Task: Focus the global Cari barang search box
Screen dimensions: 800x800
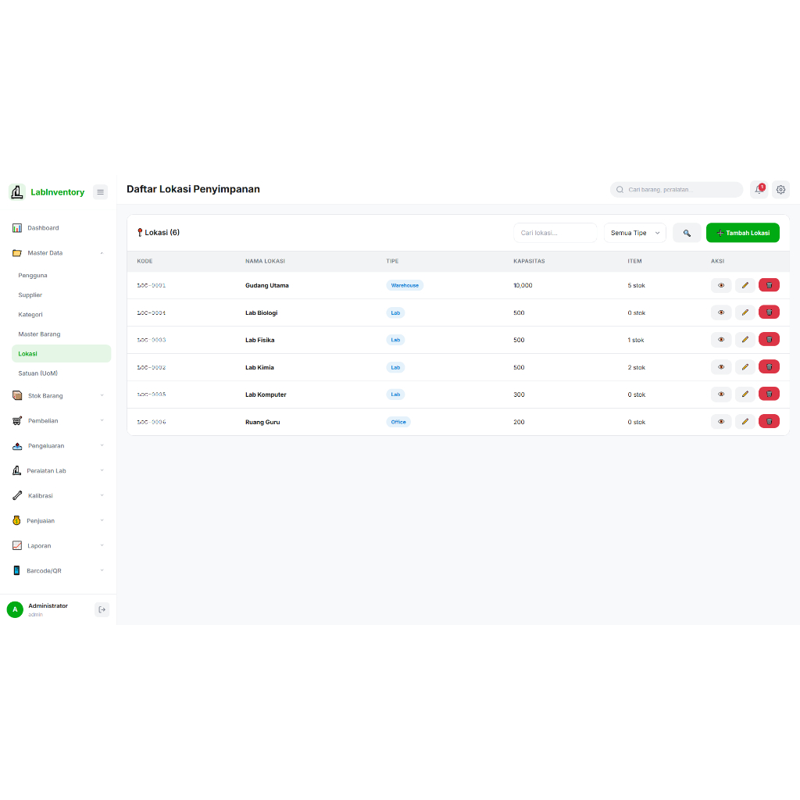Action: pyautogui.click(x=677, y=190)
